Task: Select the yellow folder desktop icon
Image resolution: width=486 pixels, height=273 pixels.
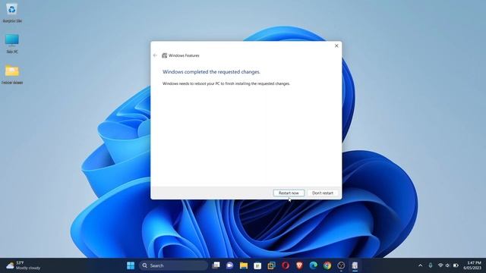Action: 12,74
